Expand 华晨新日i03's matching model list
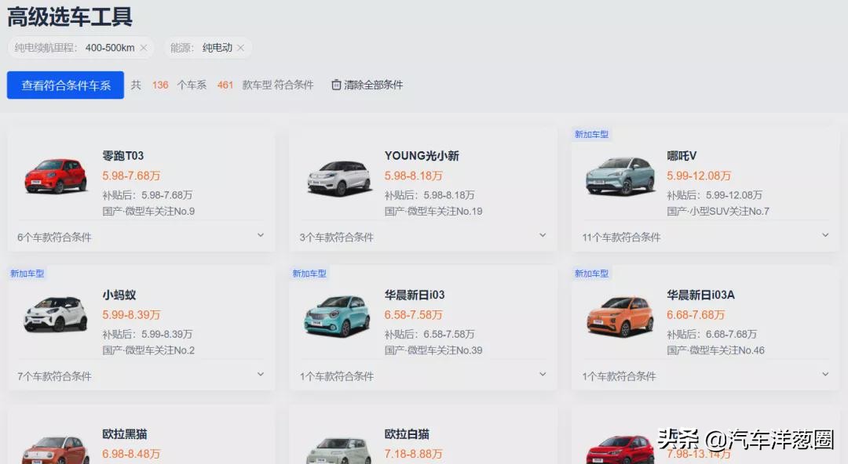This screenshot has height=464, width=848. tap(542, 375)
